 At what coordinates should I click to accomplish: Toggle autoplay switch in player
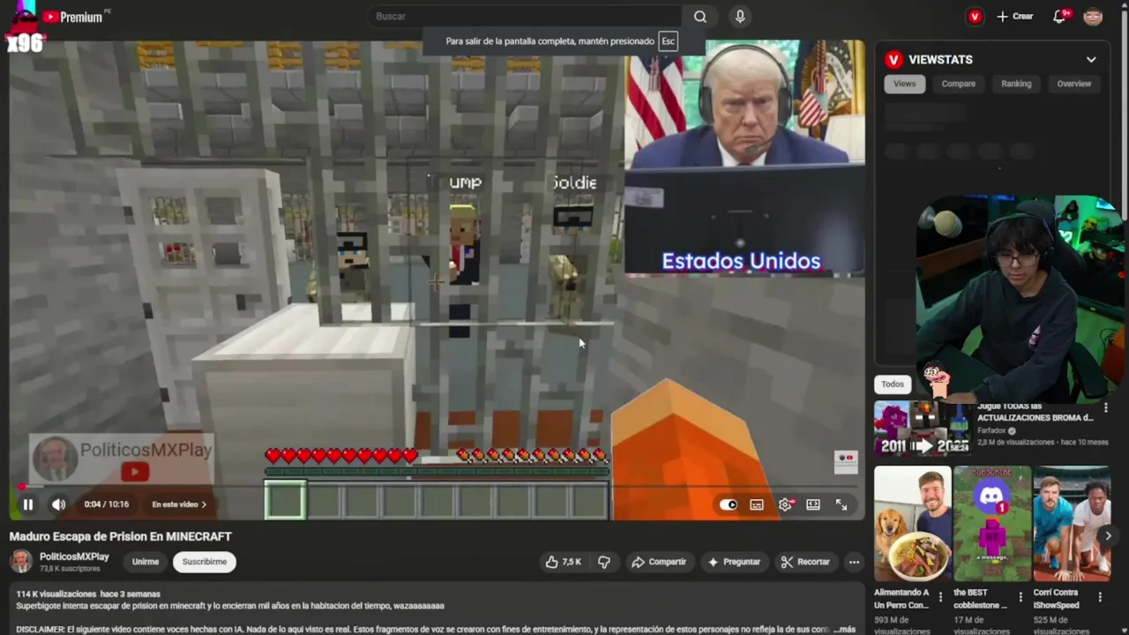pos(728,504)
